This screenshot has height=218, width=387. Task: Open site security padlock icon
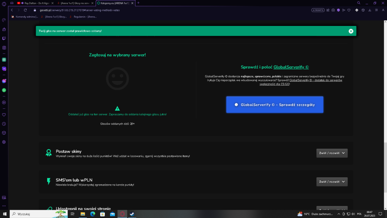coord(35,10)
